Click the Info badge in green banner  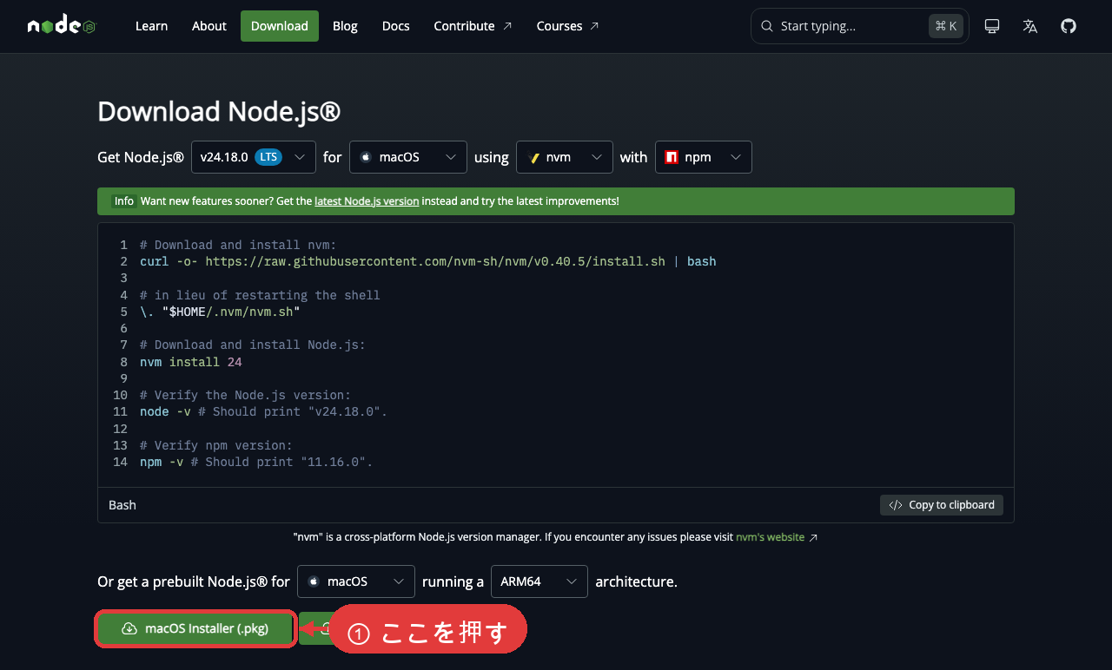pyautogui.click(x=124, y=201)
